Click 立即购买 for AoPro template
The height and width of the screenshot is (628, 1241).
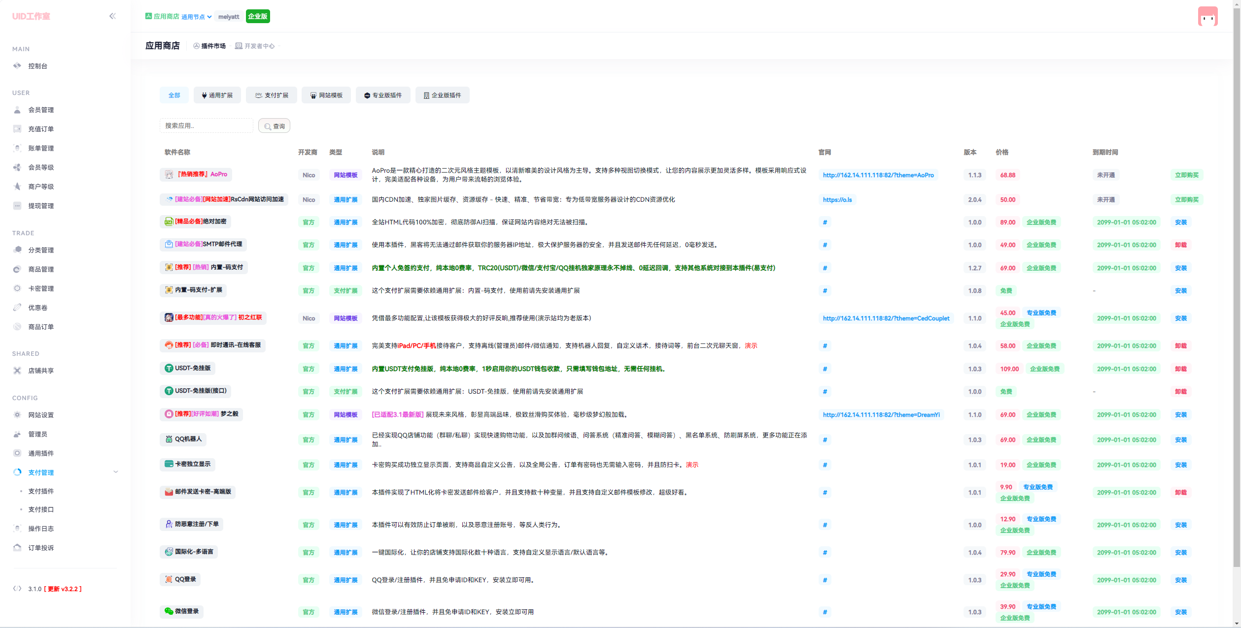(1186, 175)
